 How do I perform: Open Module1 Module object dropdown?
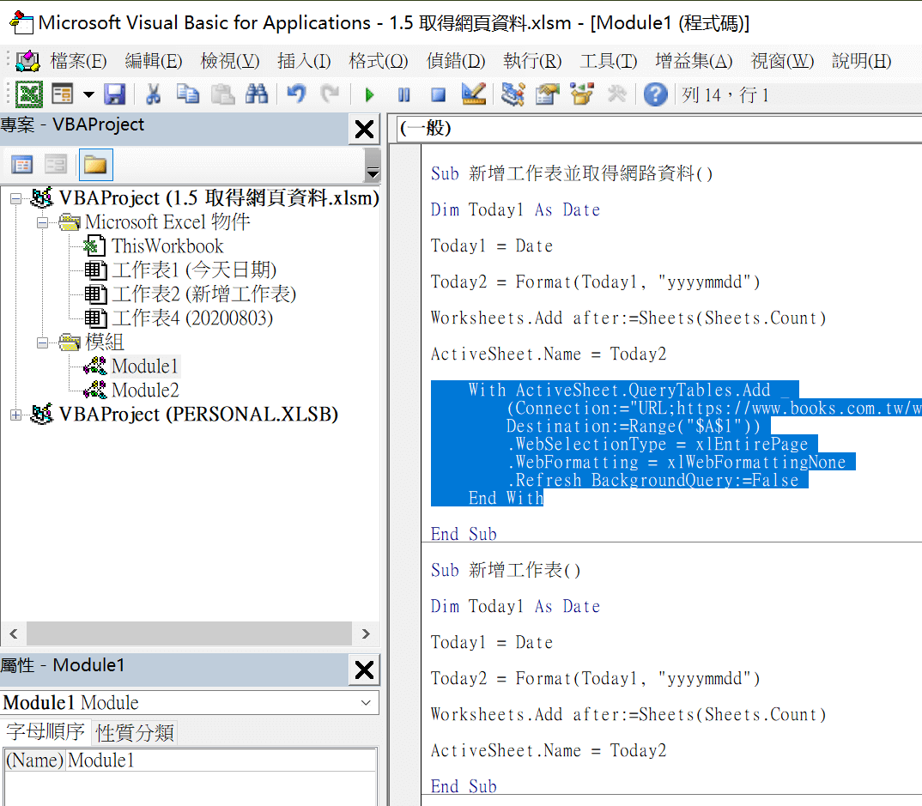366,703
